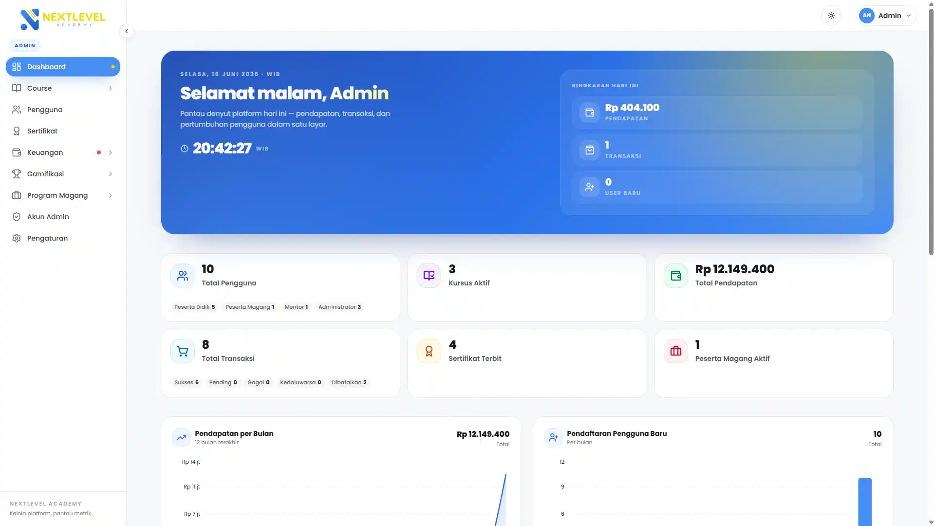Open Pengaturan settings in sidebar
The height and width of the screenshot is (526, 935).
[63, 238]
